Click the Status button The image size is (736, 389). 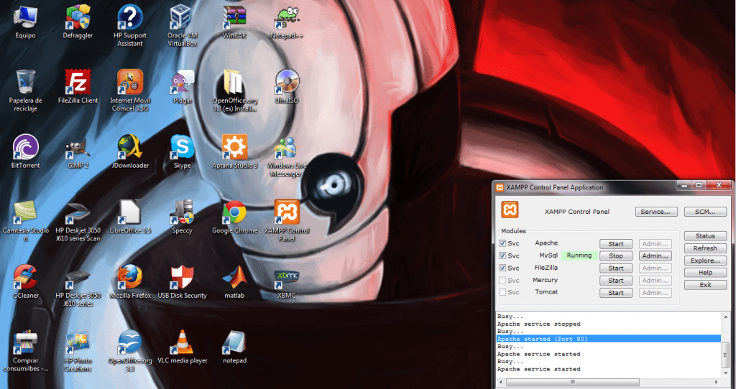pyautogui.click(x=705, y=235)
